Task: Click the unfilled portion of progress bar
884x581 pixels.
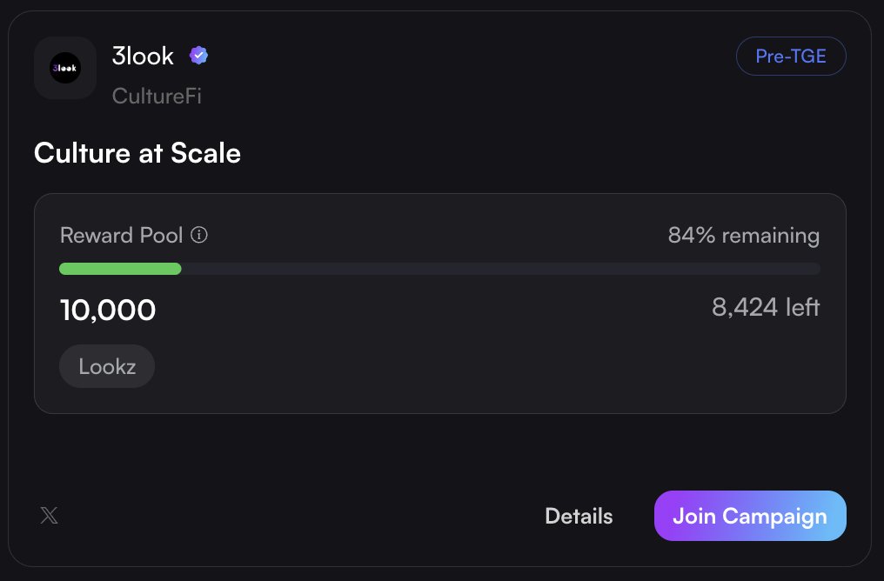Action: 500,269
